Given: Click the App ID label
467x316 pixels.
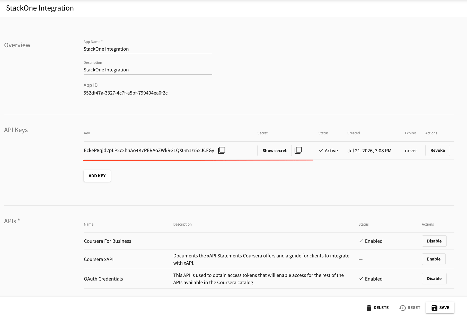Looking at the screenshot, I should (x=91, y=85).
